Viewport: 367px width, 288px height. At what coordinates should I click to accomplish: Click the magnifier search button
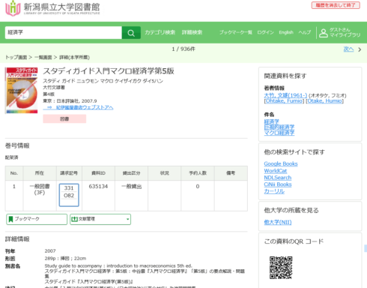131,33
